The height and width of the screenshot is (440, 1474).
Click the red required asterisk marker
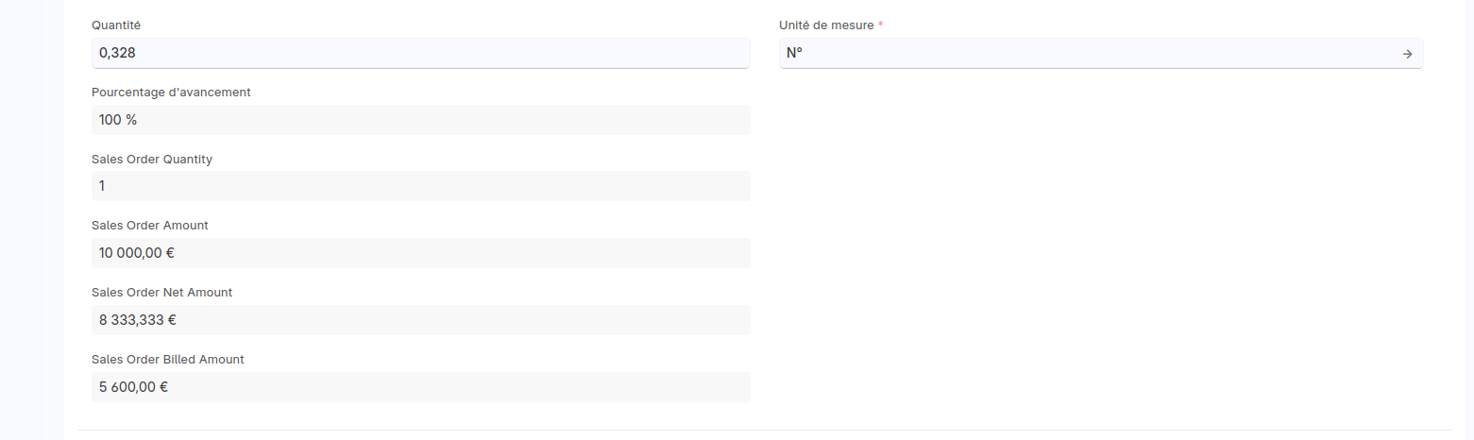click(x=881, y=25)
